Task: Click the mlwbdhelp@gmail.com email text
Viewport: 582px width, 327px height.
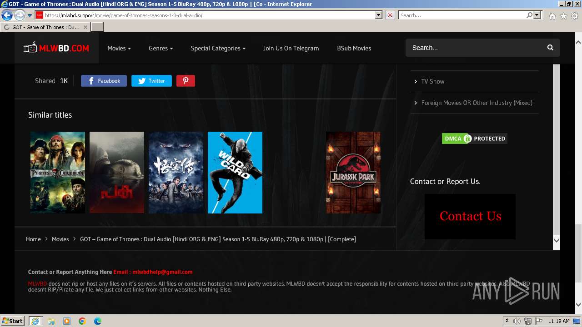Action: [162, 272]
